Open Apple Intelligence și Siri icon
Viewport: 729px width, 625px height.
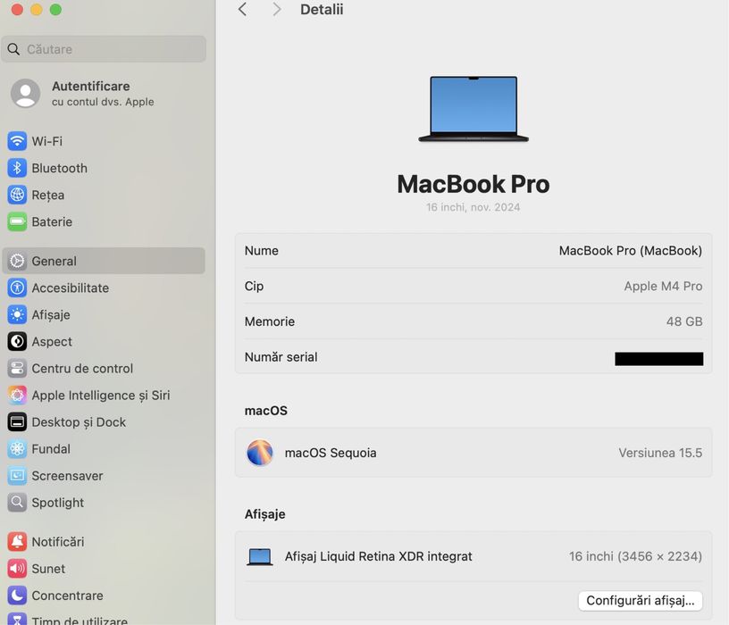click(17, 395)
